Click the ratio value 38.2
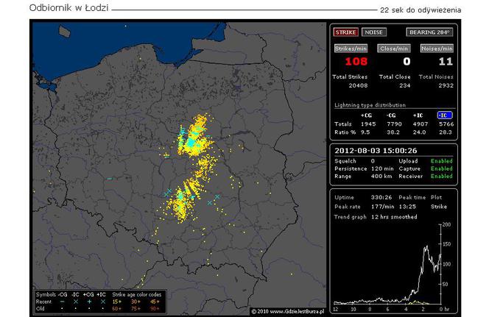Image resolution: width=489 pixels, height=317 pixels. pos(393,132)
